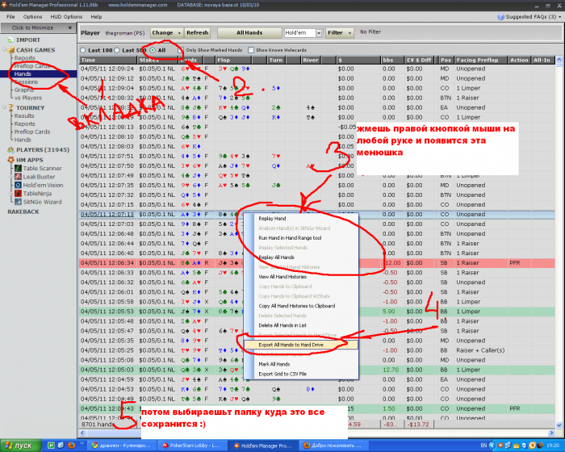Click the EN language indicator in tray

pyautogui.click(x=484, y=446)
